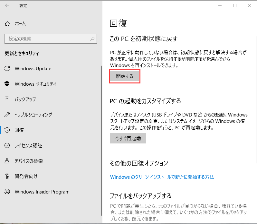Click the sidebar vertical scrollbar

tap(101, 141)
